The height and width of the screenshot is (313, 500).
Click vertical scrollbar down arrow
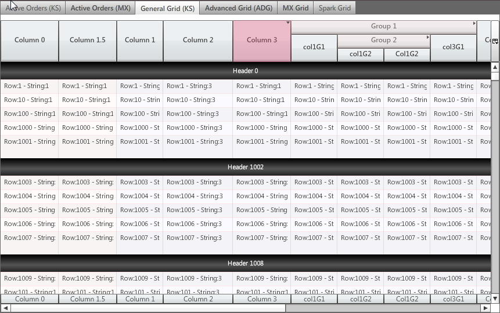(495, 299)
